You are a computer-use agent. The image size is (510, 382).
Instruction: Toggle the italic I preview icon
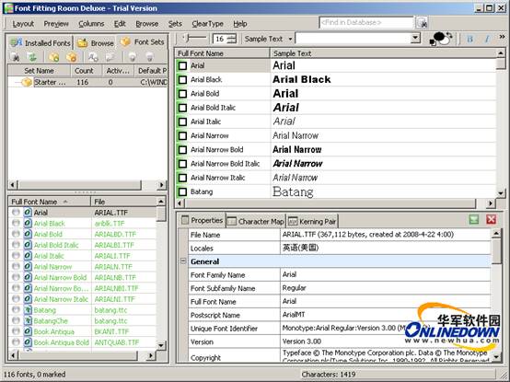click(487, 39)
